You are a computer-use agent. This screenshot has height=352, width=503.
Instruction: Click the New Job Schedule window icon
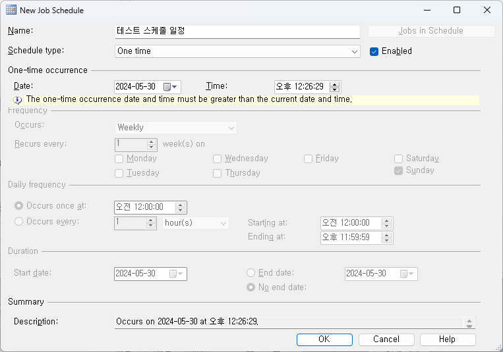[11, 10]
